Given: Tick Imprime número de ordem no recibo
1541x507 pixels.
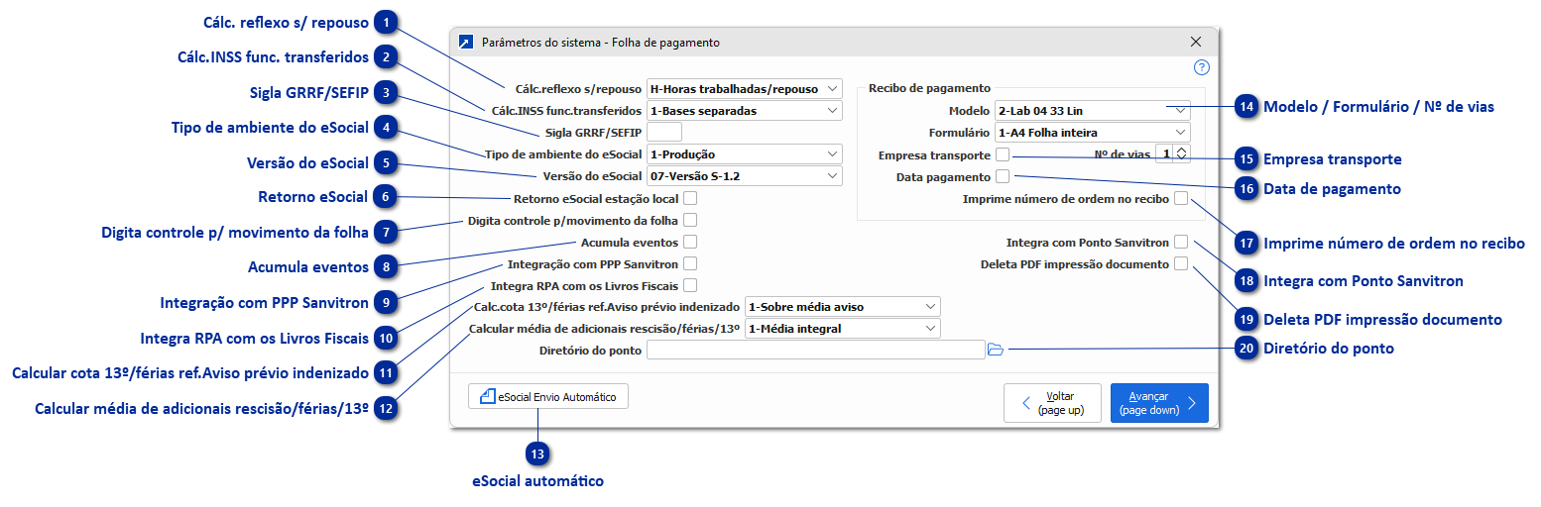Looking at the screenshot, I should pyautogui.click(x=1181, y=199).
